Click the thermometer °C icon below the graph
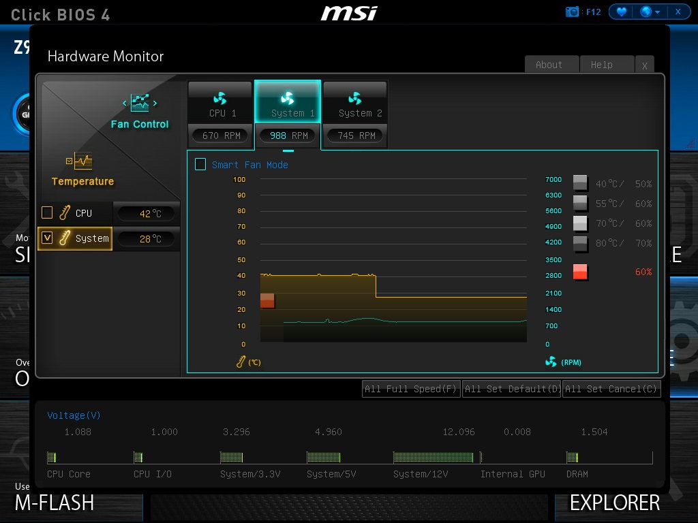Viewport: 698px width, 523px height. [241, 362]
